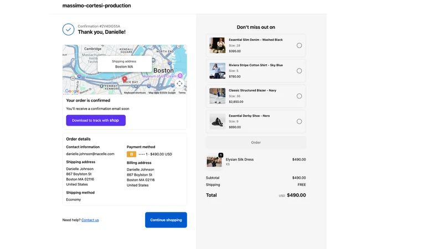Open the map Terms link
Image resolution: width=443 pixels, height=249 pixels.
(x=182, y=92)
